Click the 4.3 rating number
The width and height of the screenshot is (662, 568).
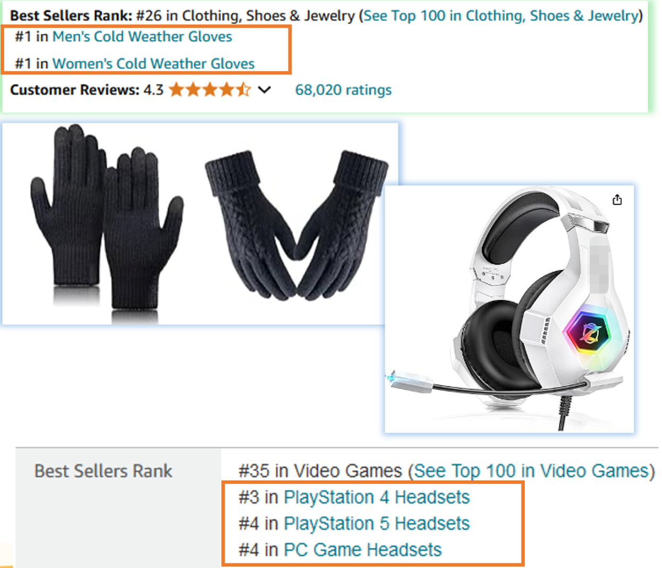pyautogui.click(x=154, y=90)
